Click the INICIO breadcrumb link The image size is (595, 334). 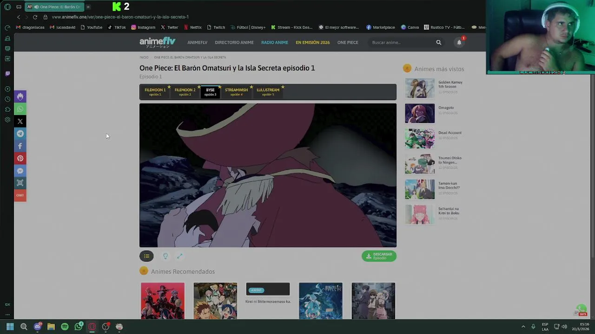[144, 58]
